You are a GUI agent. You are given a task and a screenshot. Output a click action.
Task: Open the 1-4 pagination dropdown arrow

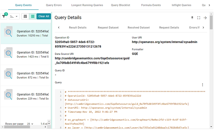coord(49,124)
